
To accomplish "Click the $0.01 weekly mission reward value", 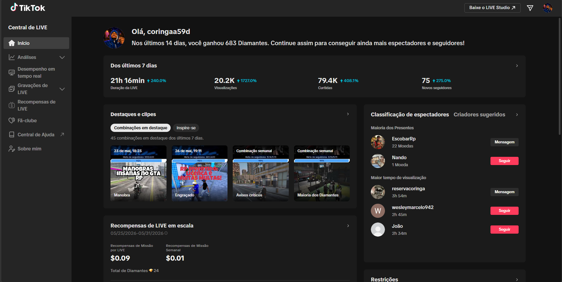I will [175, 258].
